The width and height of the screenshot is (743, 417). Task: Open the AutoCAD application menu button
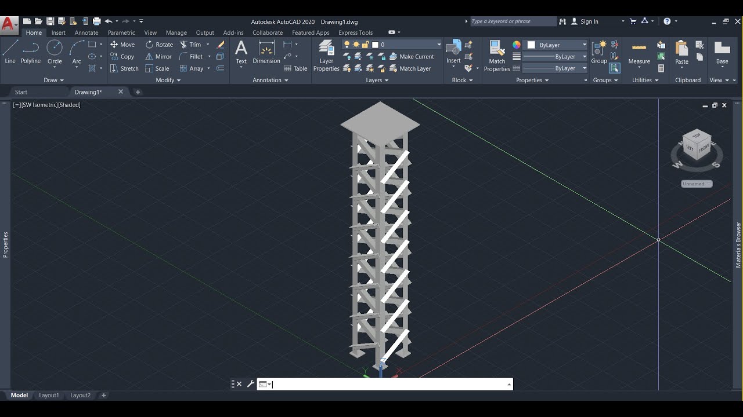click(x=8, y=24)
